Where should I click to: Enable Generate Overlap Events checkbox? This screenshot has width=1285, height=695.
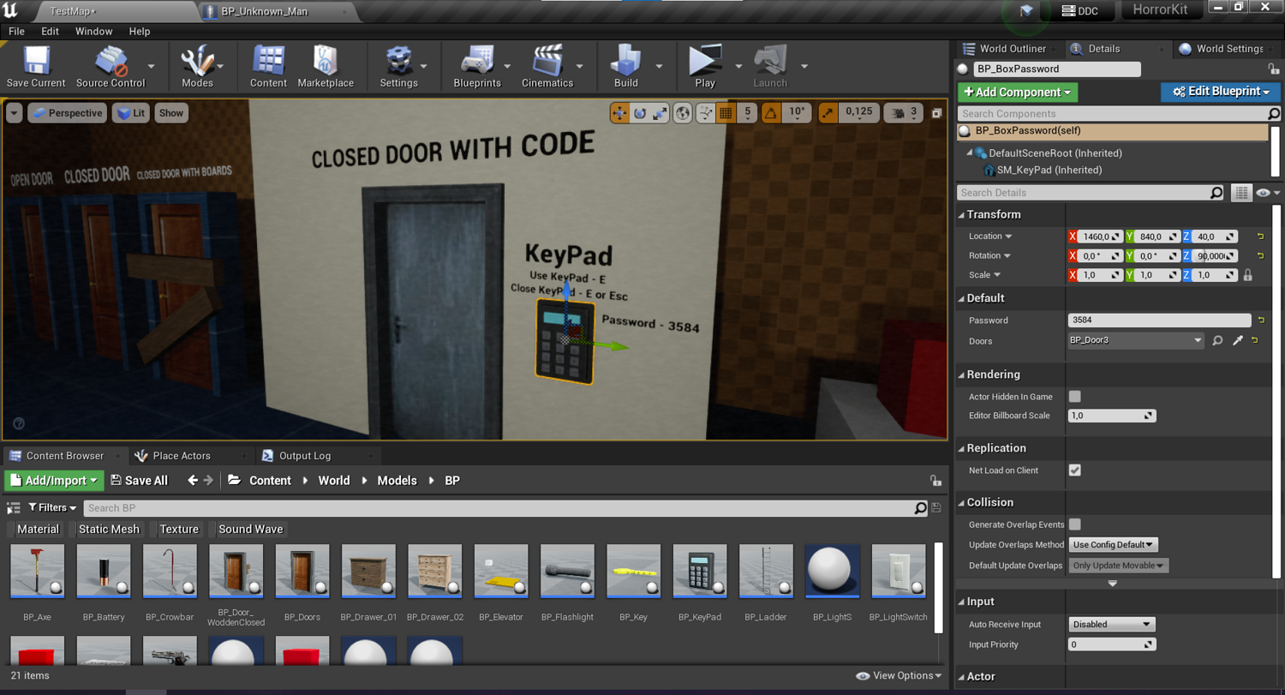point(1074,524)
